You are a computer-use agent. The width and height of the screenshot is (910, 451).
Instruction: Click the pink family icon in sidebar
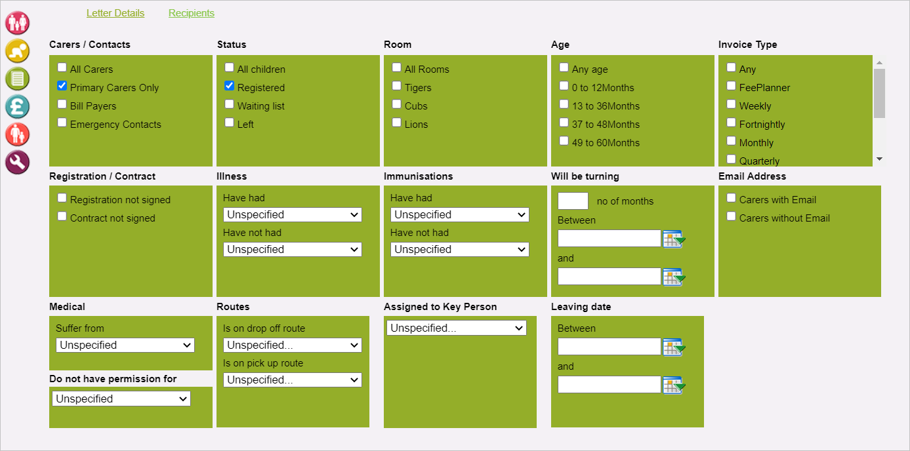coord(18,23)
